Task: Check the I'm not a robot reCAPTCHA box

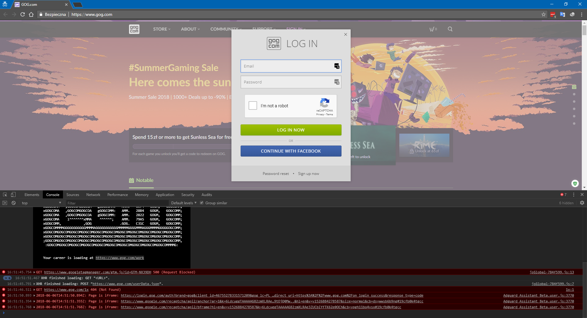Action: pyautogui.click(x=253, y=105)
